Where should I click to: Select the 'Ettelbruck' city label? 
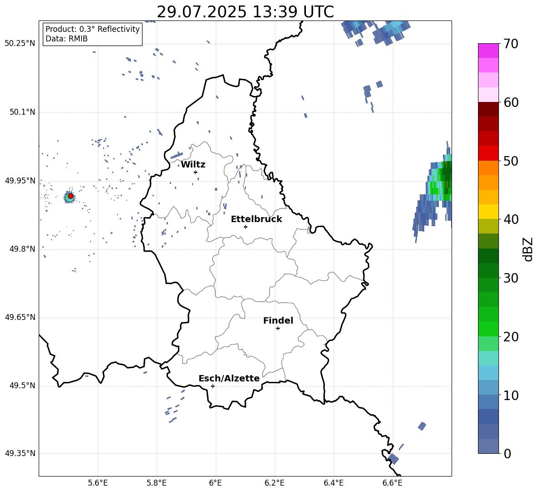256,219
